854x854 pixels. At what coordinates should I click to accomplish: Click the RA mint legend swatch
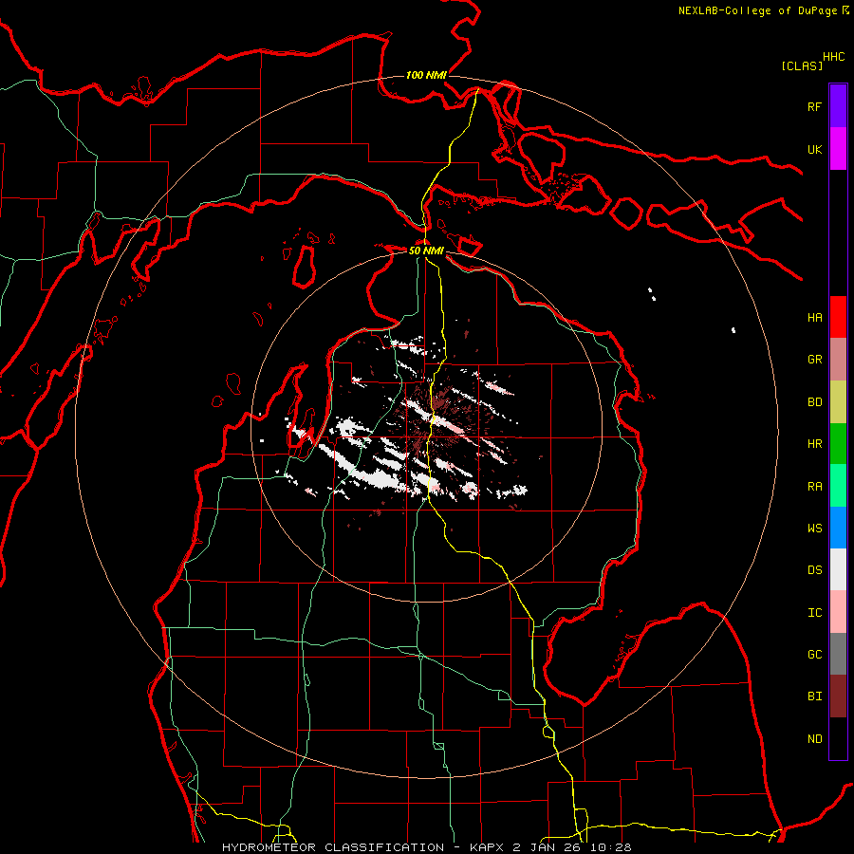(x=838, y=486)
